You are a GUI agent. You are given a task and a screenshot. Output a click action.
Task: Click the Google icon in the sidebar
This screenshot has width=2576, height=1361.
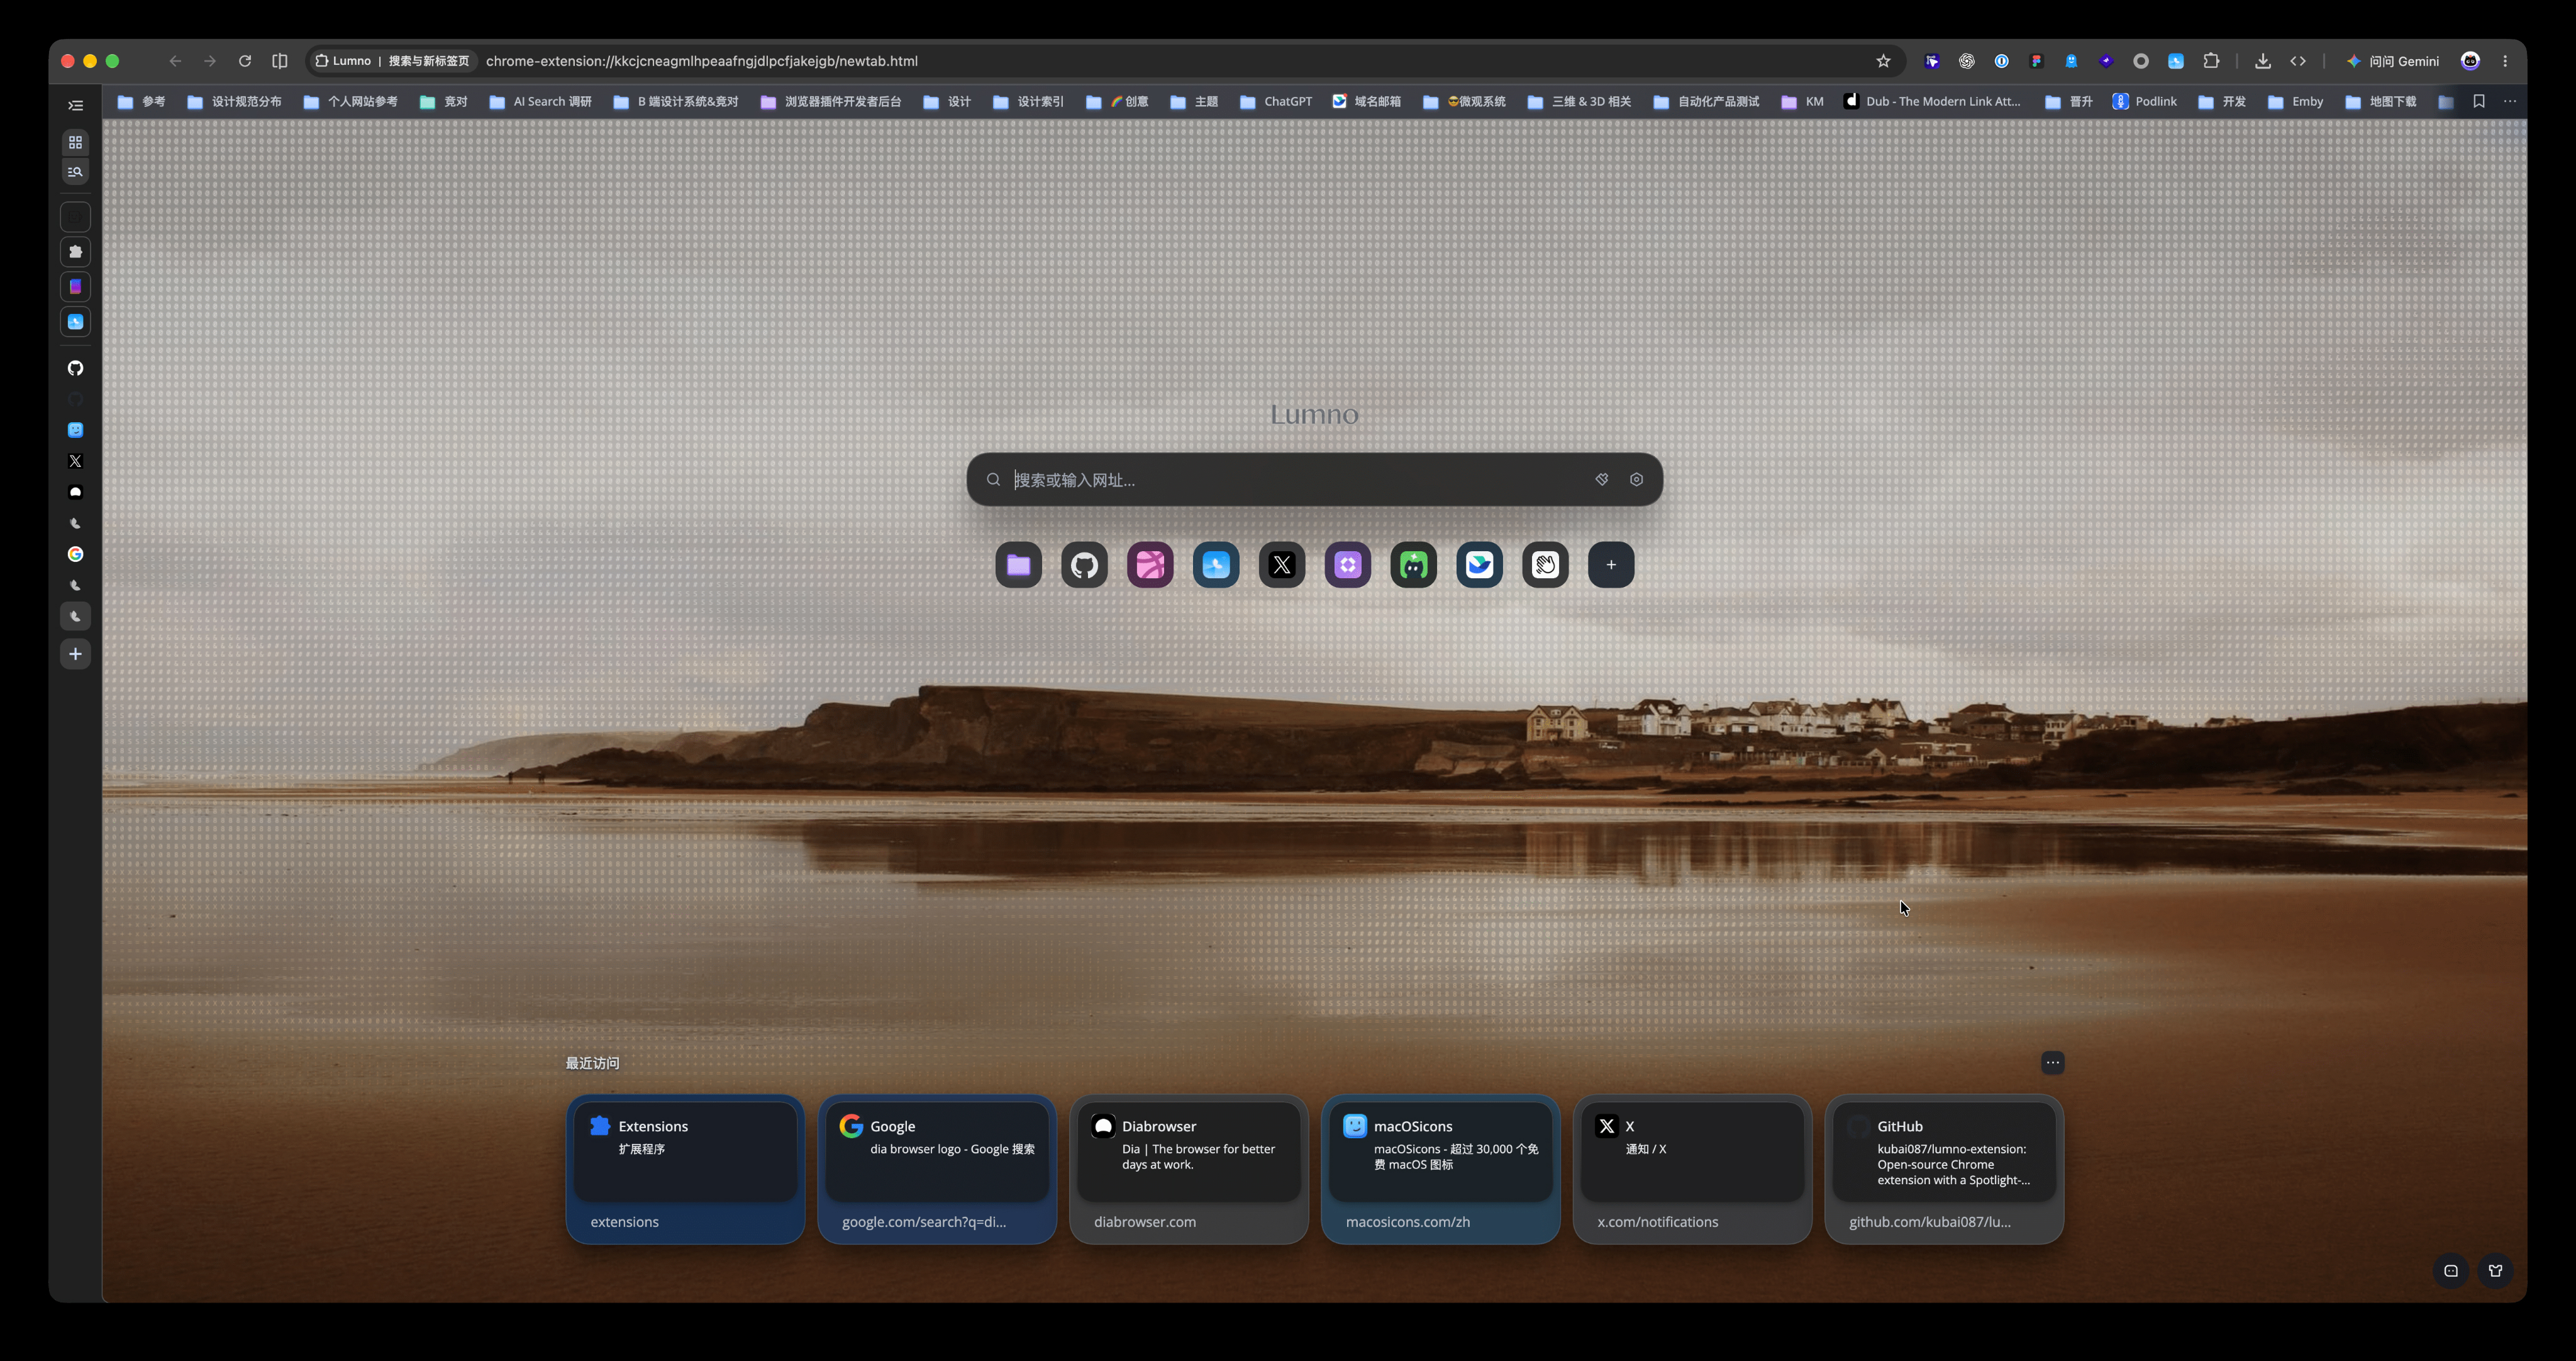tap(75, 554)
